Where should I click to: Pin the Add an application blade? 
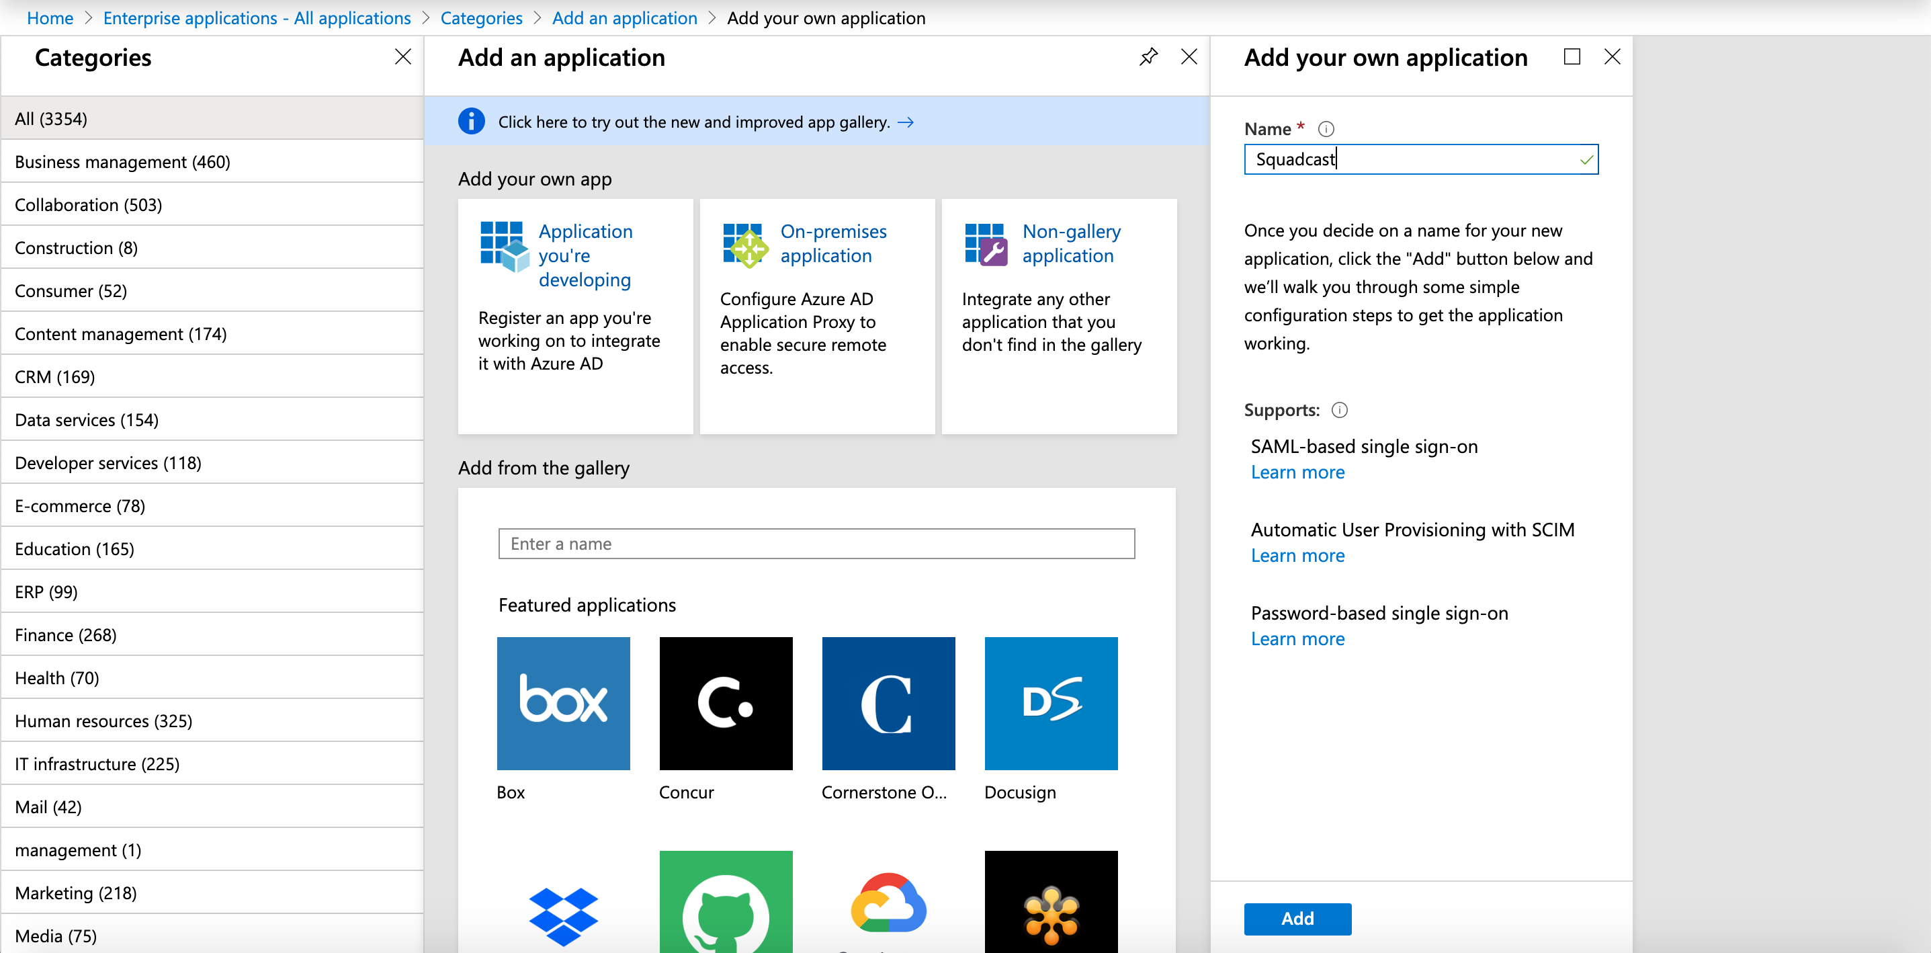coord(1148,57)
